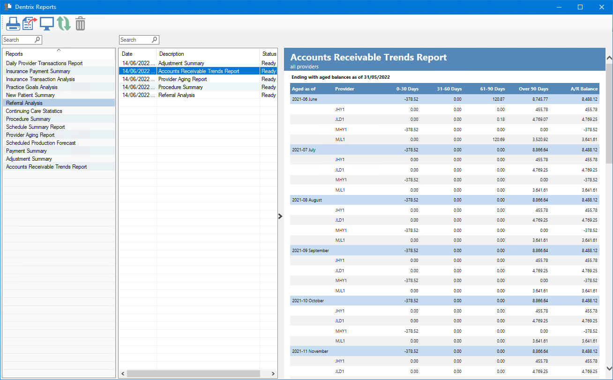Click inside the Reports search field

pos(18,40)
